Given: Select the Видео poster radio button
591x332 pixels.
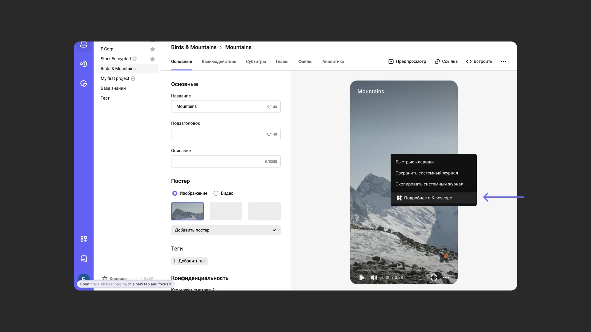Looking at the screenshot, I should tap(216, 193).
